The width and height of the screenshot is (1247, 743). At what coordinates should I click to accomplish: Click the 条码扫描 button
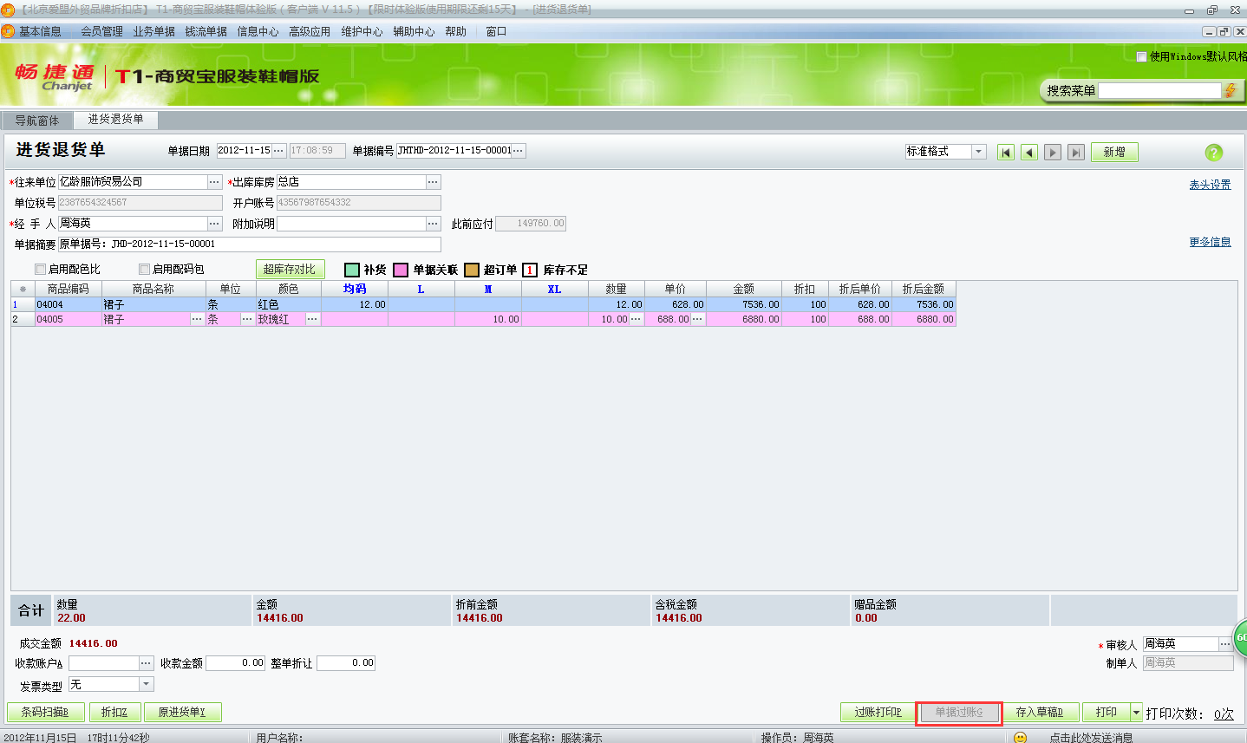(x=45, y=713)
